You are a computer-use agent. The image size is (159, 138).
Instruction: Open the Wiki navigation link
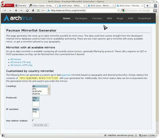(109, 18)
